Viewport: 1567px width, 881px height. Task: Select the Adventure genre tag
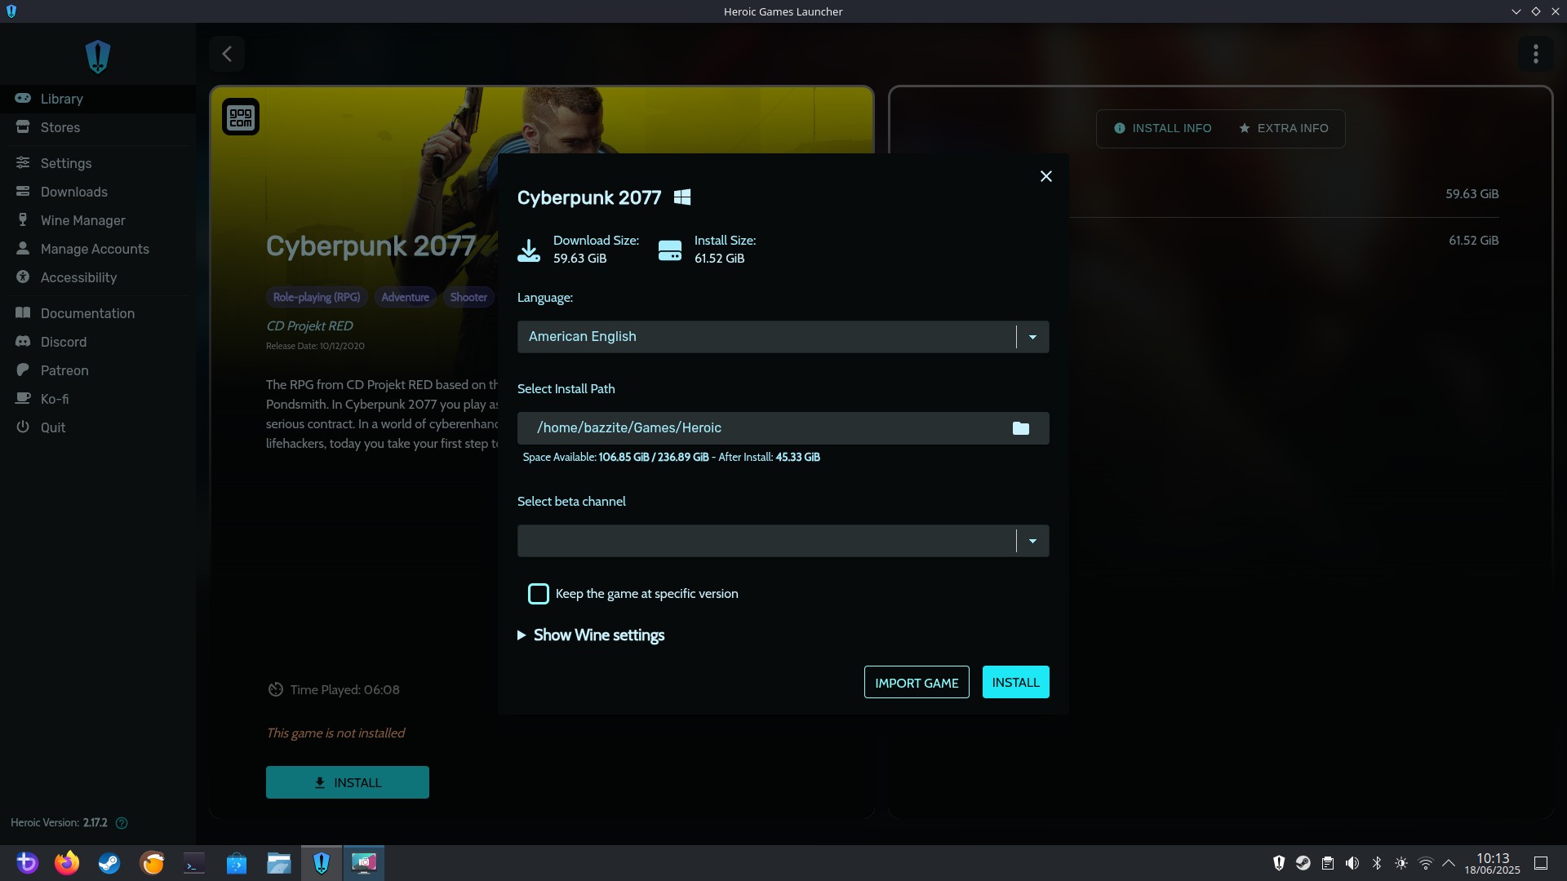tap(405, 297)
